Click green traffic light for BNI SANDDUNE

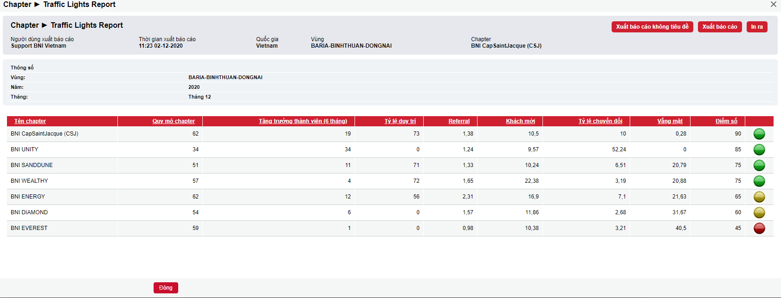(x=759, y=165)
